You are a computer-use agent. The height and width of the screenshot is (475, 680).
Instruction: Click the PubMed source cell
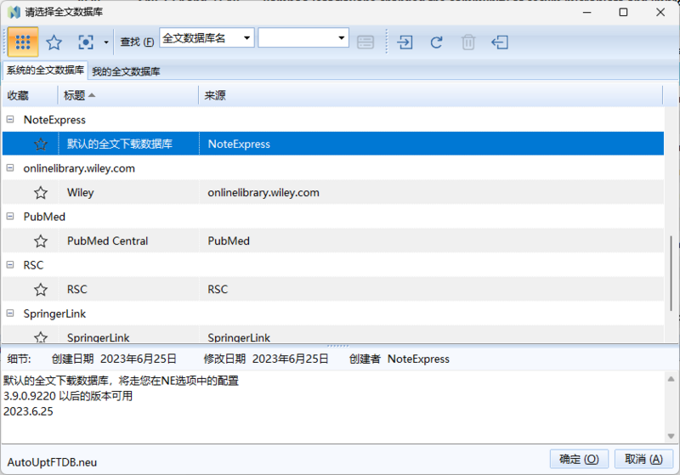229,241
